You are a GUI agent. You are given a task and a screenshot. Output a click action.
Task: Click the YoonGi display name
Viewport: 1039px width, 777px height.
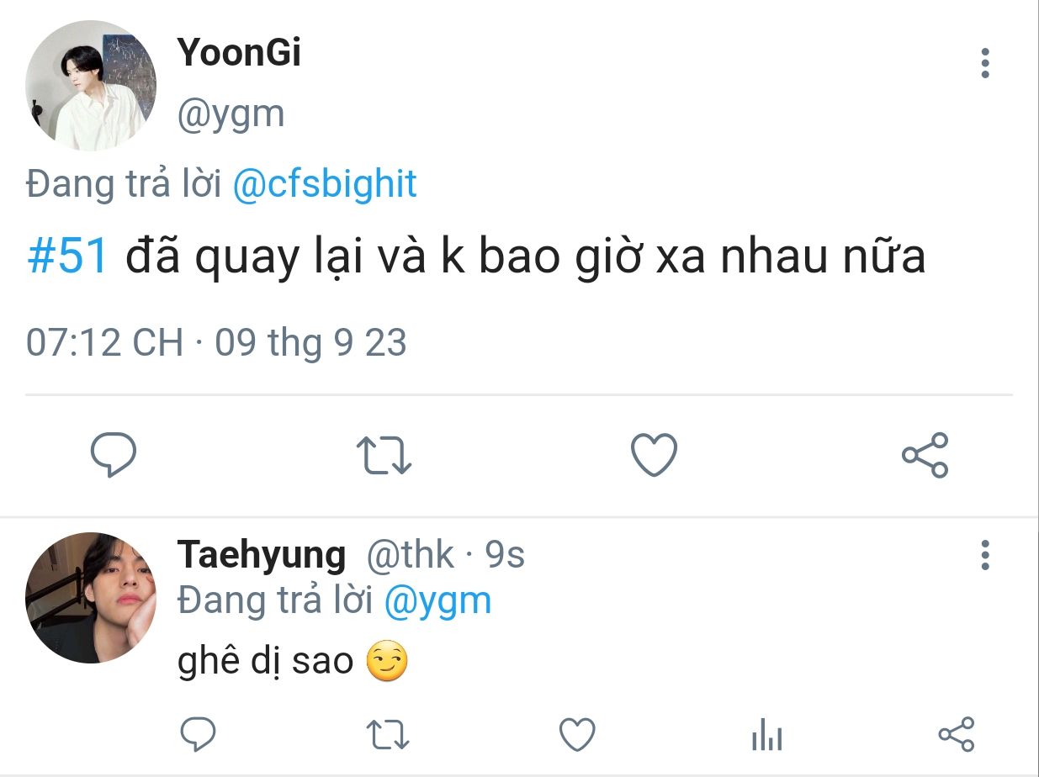point(239,54)
